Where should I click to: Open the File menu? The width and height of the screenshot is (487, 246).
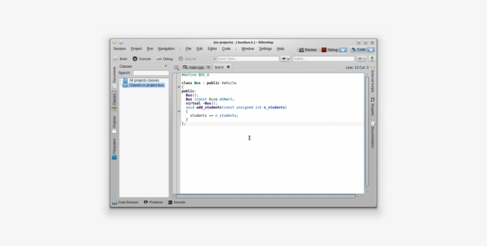point(188,49)
